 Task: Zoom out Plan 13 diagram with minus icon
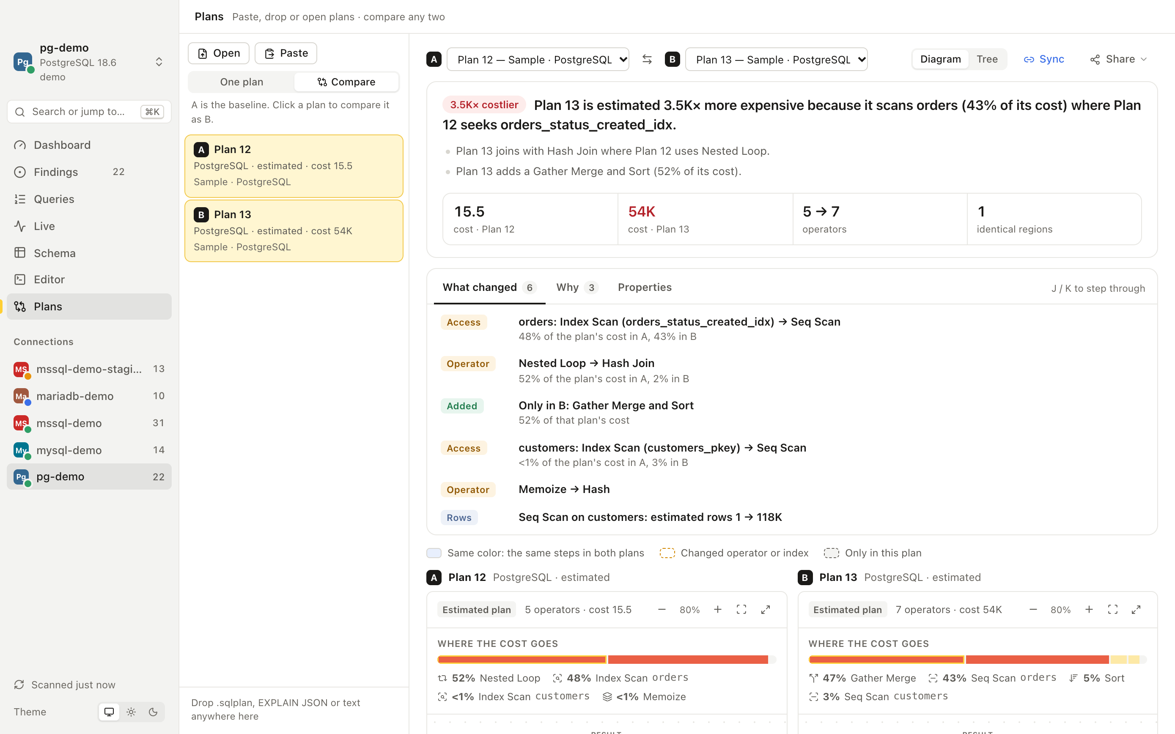coord(1033,609)
